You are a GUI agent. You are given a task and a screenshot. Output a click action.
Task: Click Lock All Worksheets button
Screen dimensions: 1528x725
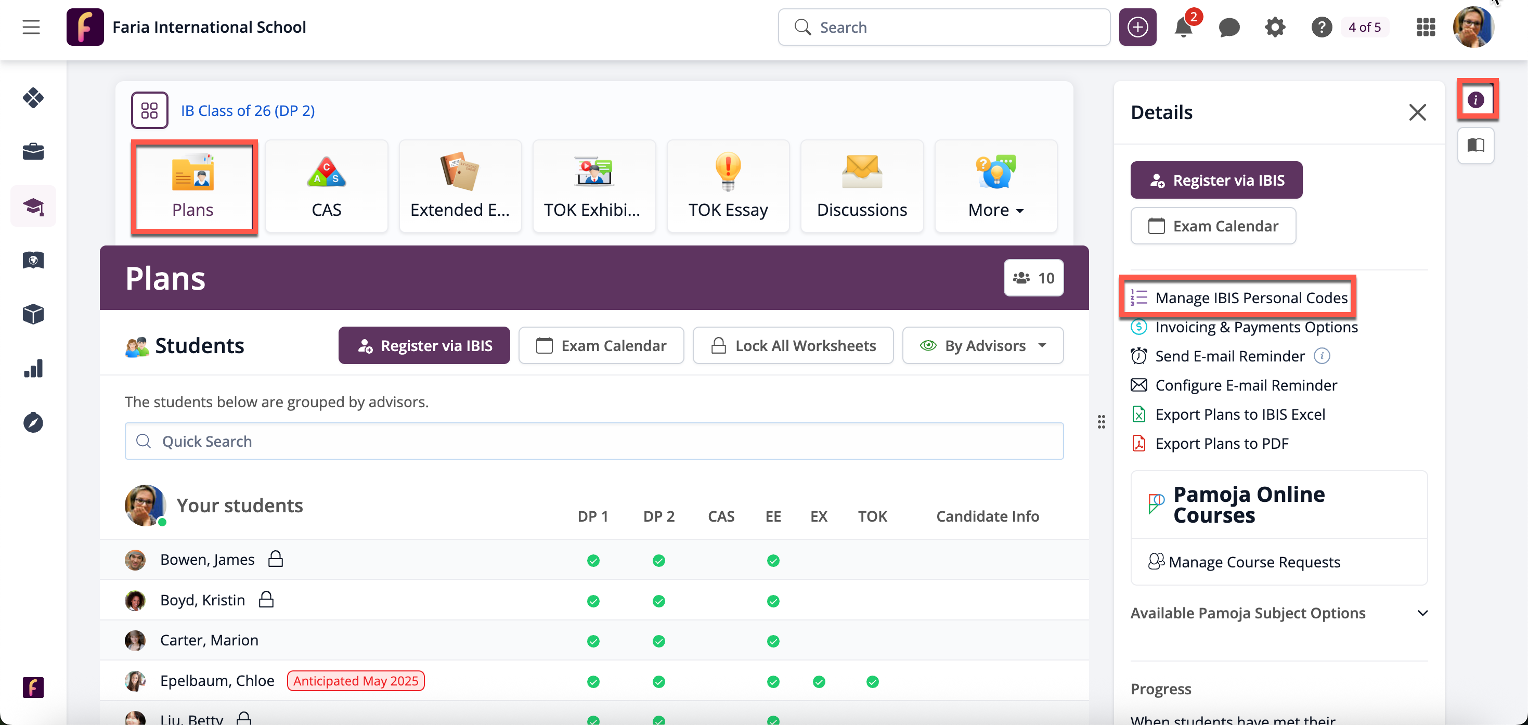793,345
